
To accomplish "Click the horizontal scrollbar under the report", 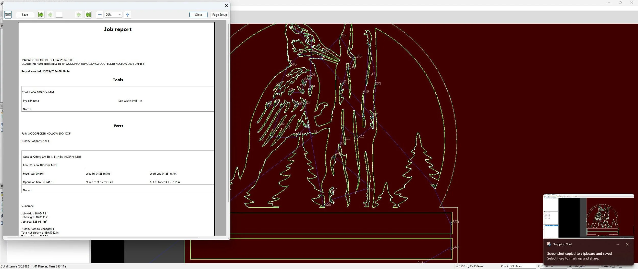I will (102, 238).
